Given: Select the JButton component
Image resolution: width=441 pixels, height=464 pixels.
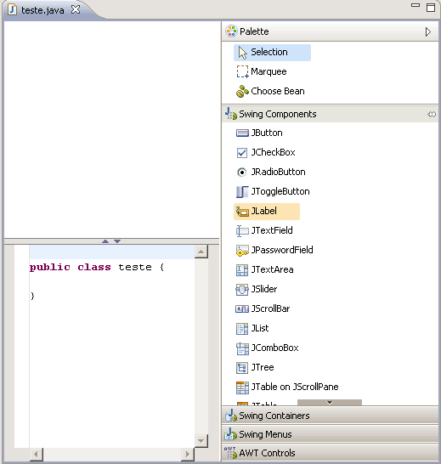Looking at the screenshot, I should 259,133.
